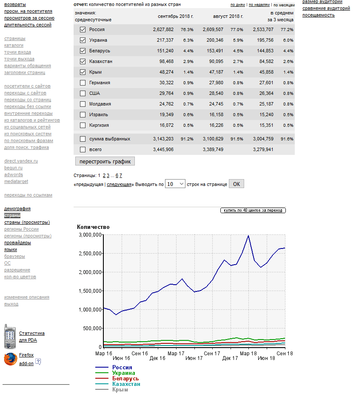359x394 pixels.
Task: Enable the Германия checkbox
Action: pos(83,83)
